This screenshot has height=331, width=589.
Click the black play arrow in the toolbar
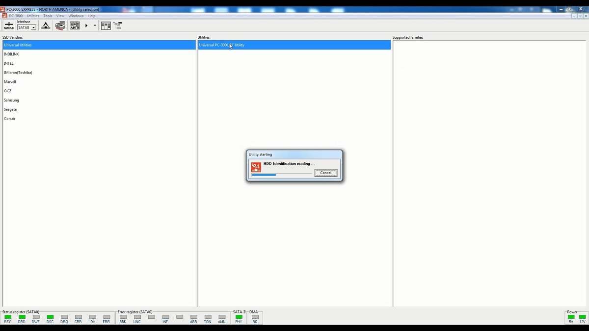[86, 25]
